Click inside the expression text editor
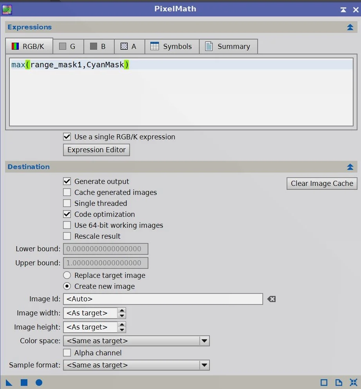 click(181, 92)
